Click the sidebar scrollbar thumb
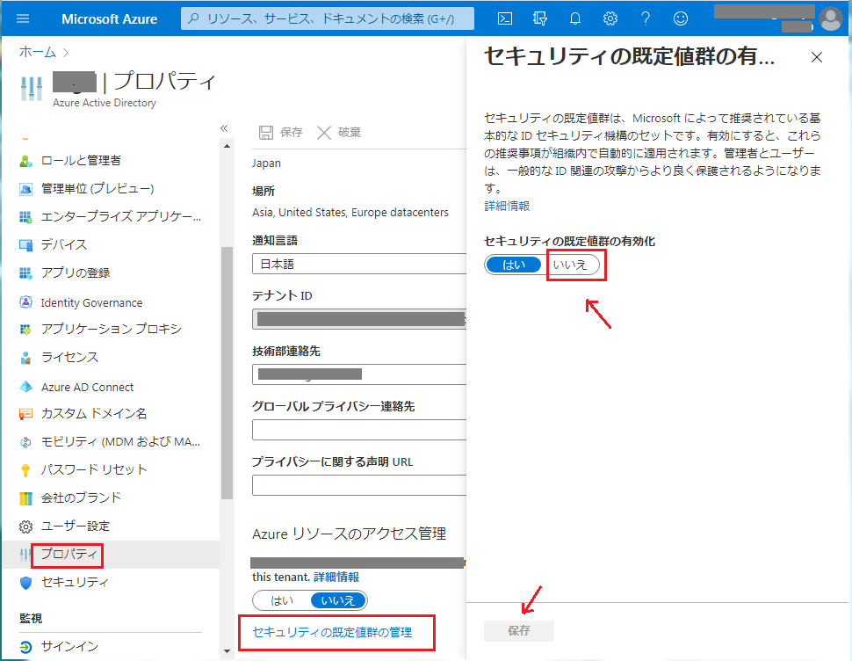This screenshot has width=852, height=661. (227, 373)
